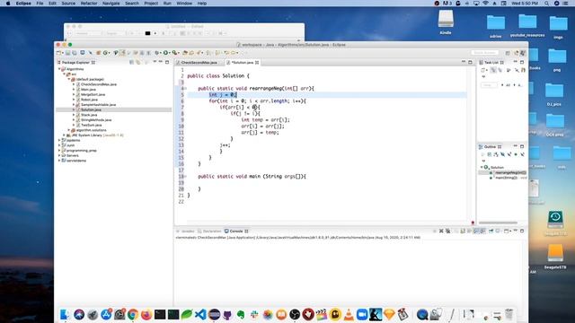Image resolution: width=575 pixels, height=323 pixels.
Task: Click in Quick Access search field
Action: (x=485, y=53)
